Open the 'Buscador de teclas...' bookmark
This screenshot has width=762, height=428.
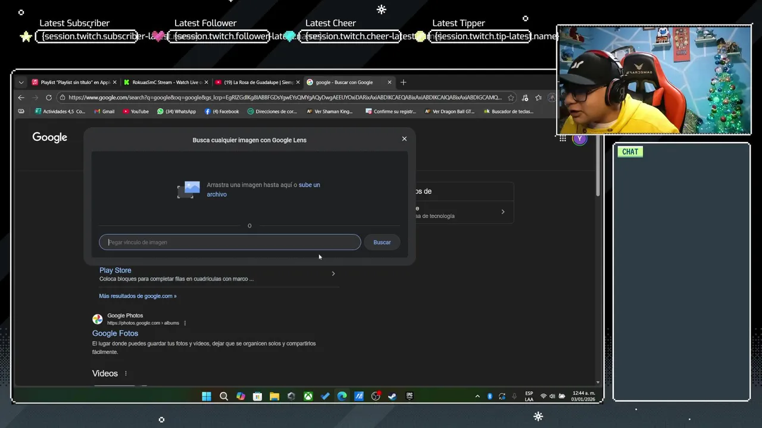point(508,111)
